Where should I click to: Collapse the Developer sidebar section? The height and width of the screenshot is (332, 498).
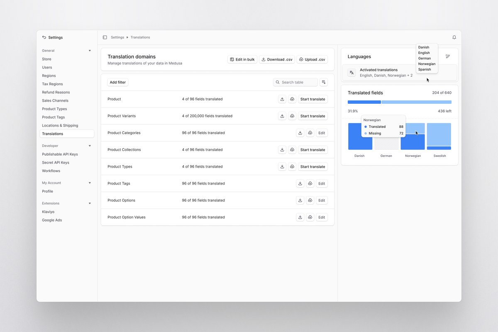point(90,146)
